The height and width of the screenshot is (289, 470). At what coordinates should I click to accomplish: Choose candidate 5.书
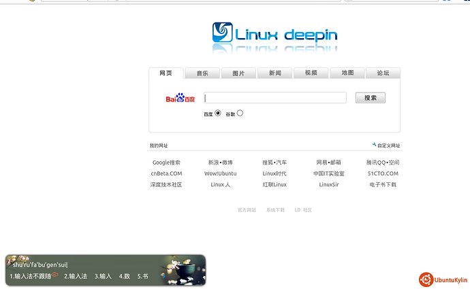(x=143, y=276)
